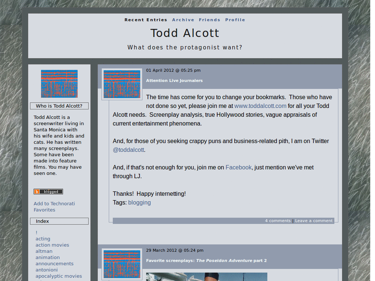375x281 pixels.
Task: Open the Archive navigation tab
Action: (183, 20)
